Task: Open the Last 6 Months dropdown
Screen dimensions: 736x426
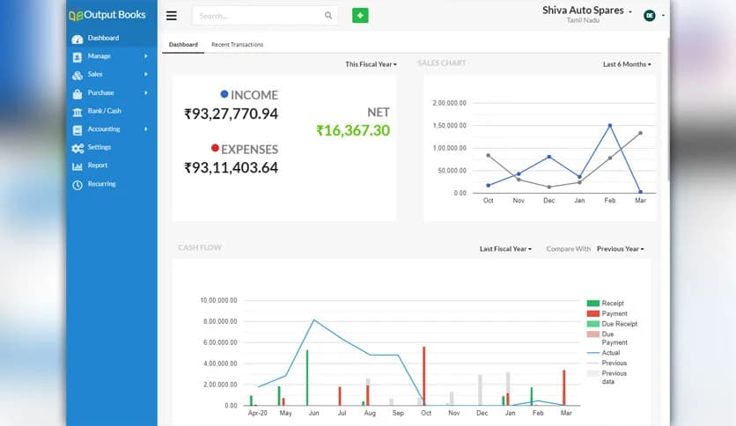Action: tap(627, 64)
